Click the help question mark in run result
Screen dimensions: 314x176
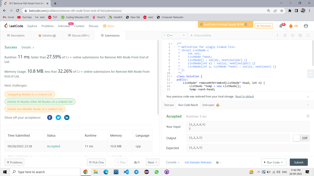[x=308, y=116]
